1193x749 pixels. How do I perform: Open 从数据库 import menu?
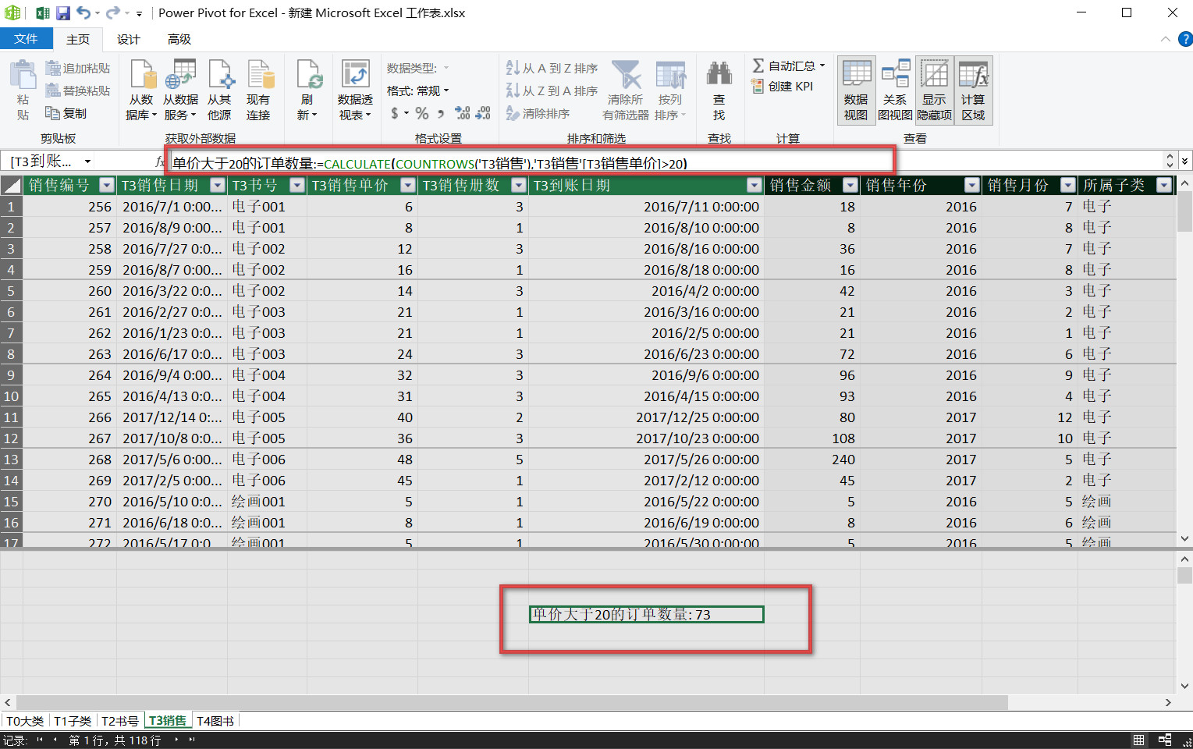tap(141, 90)
